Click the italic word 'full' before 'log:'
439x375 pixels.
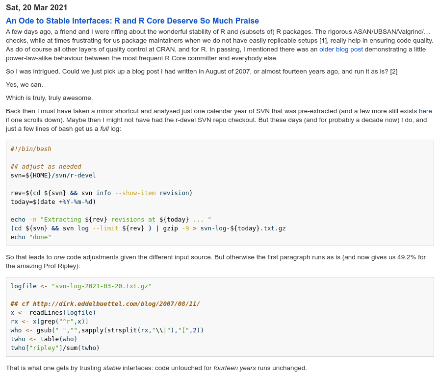click(104, 129)
